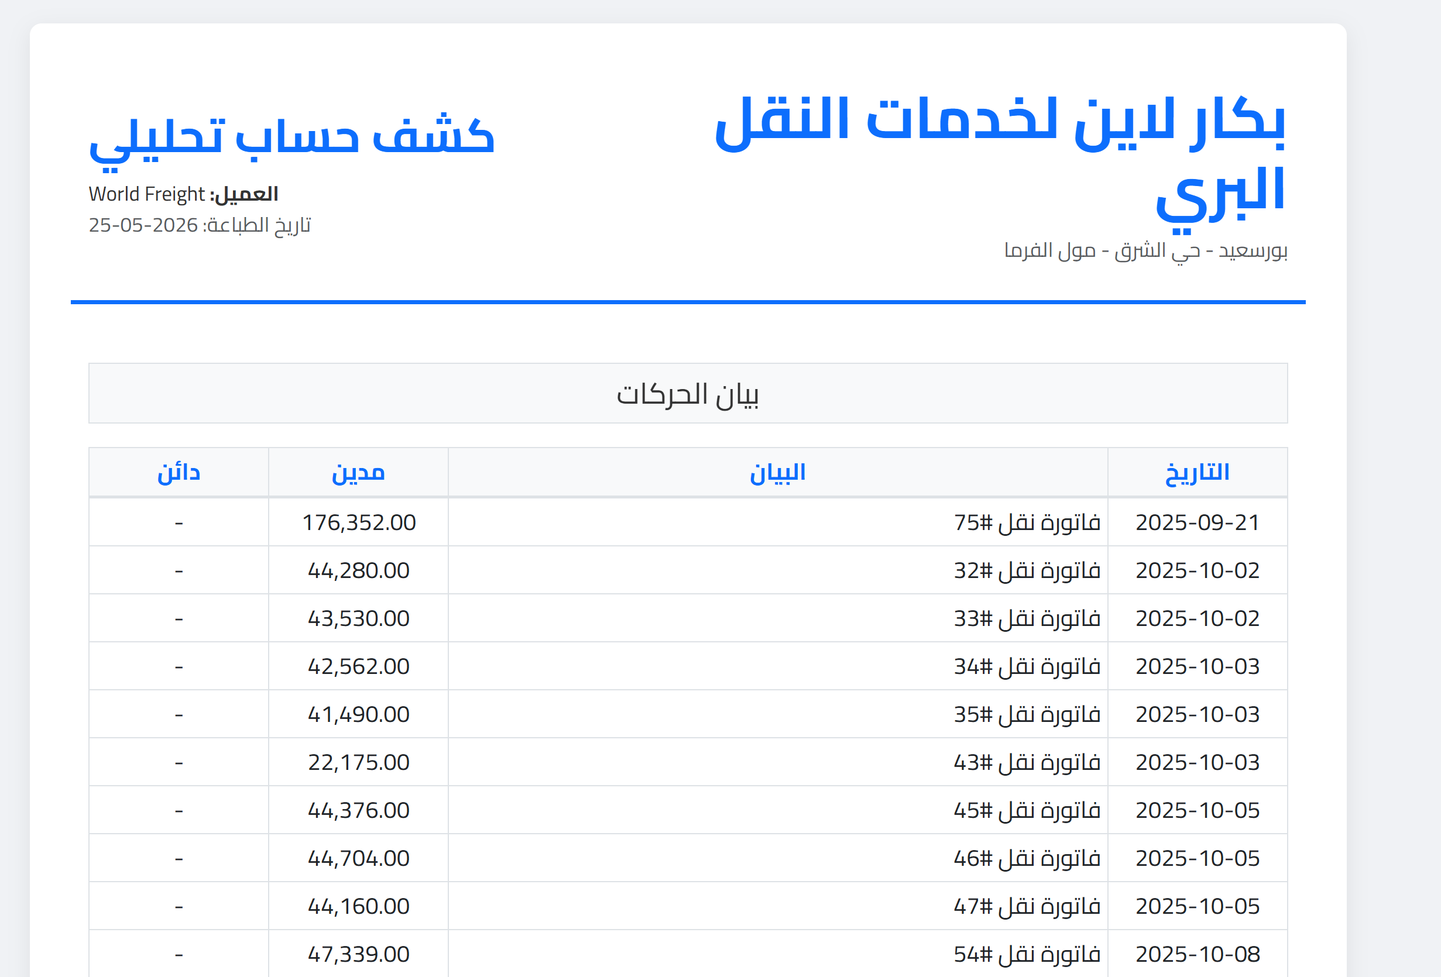Select the customer name World Freight
1441x977 pixels.
[x=146, y=194]
